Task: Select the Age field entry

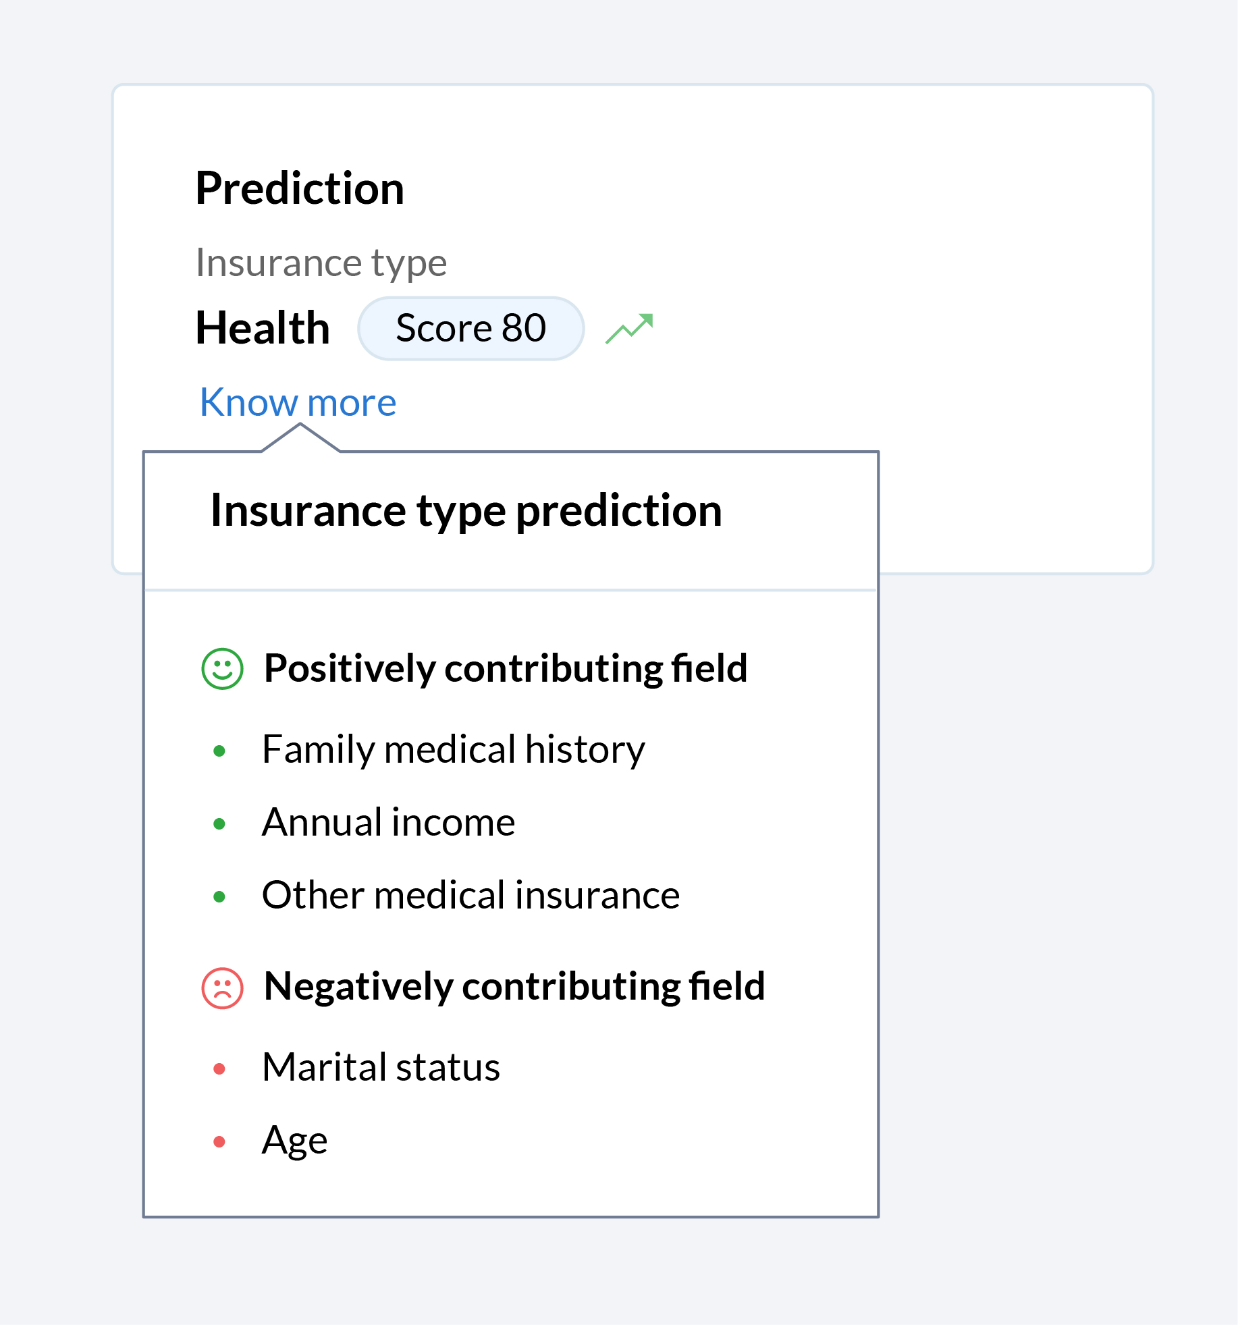Action: click(x=294, y=1140)
